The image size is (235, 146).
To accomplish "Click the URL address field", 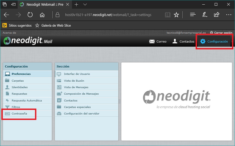I will pyautogui.click(x=108, y=15).
